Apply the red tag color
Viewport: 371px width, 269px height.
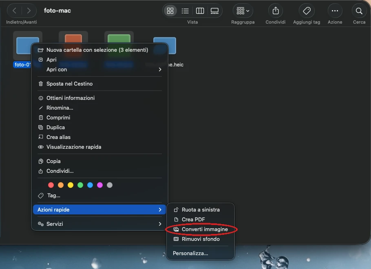click(51, 185)
